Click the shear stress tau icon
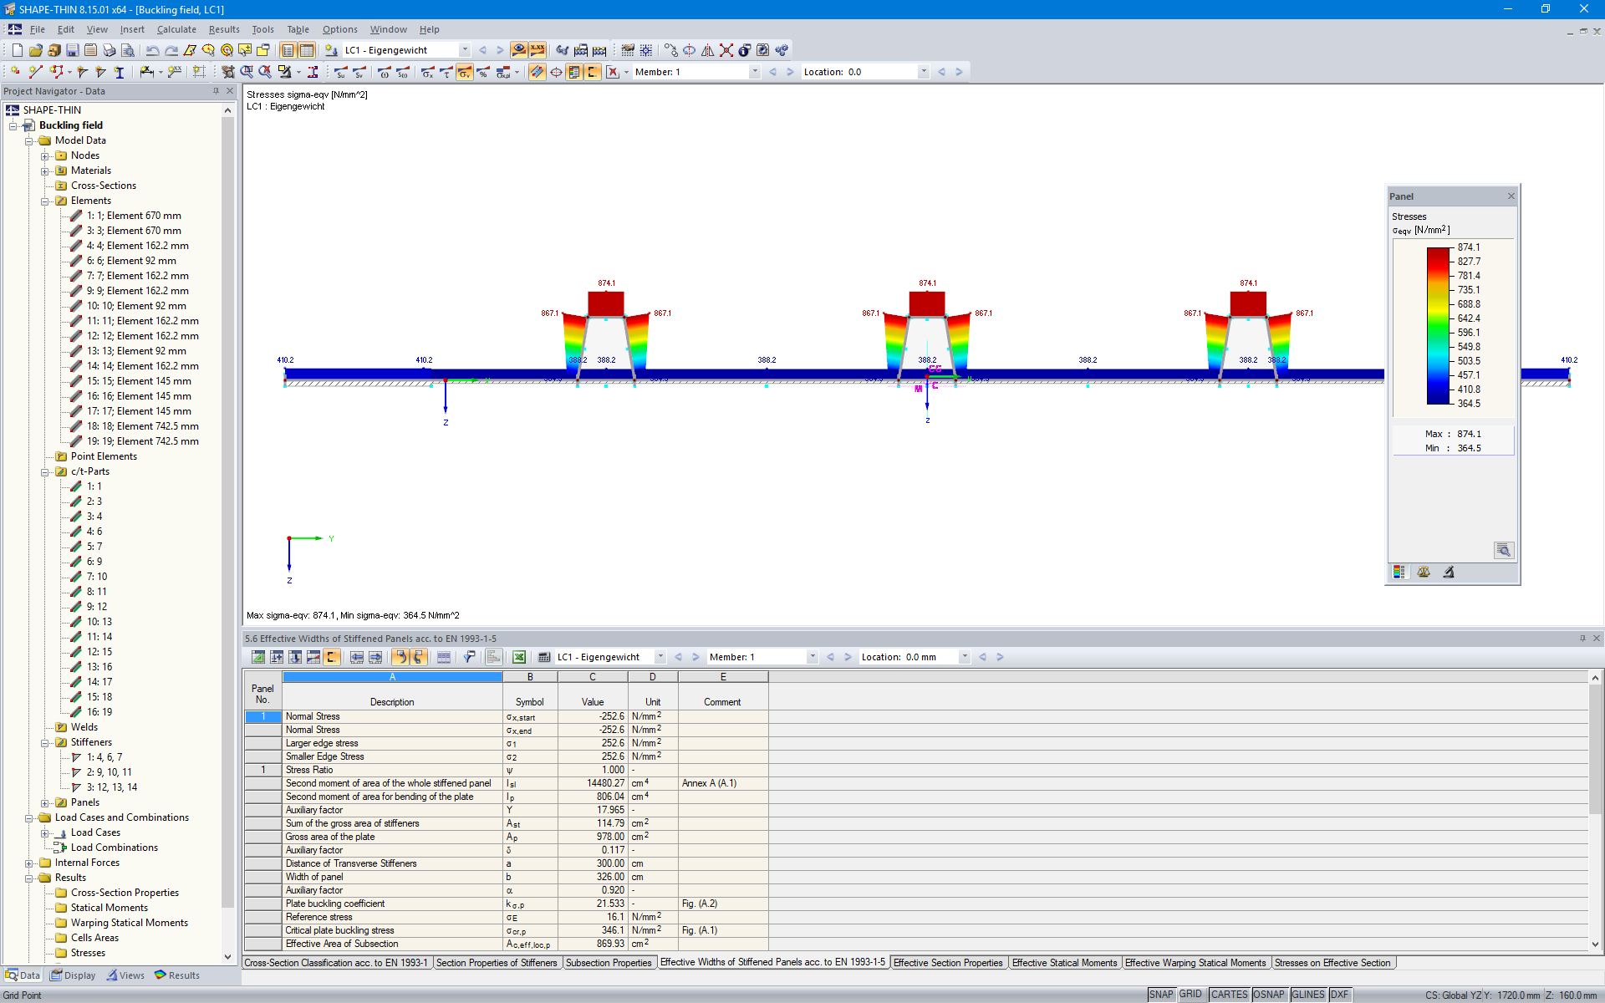1605x1003 pixels. click(x=446, y=73)
